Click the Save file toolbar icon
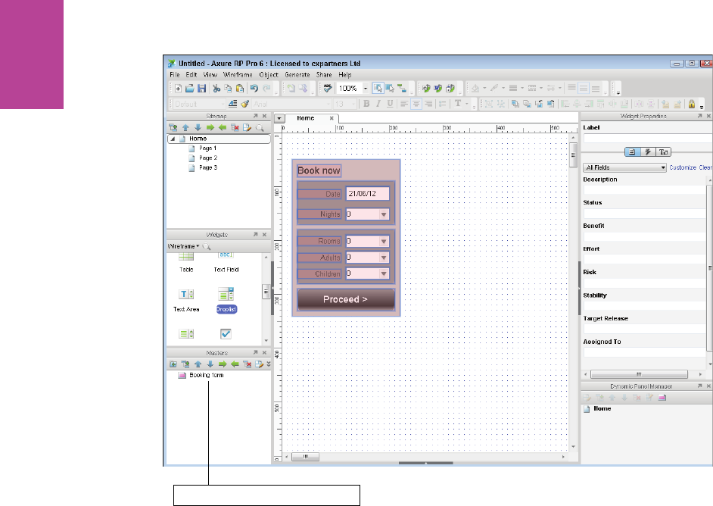 (x=202, y=89)
